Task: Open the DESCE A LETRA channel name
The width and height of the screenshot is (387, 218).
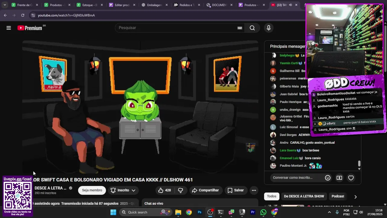Action: pyautogui.click(x=50, y=188)
